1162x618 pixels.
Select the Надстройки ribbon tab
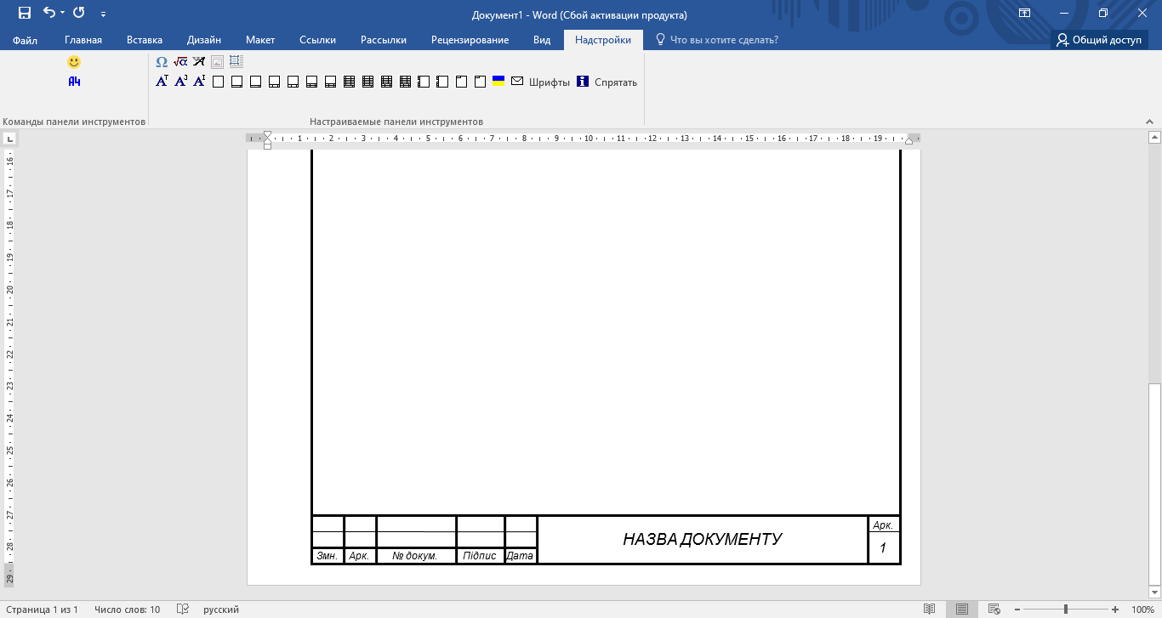click(603, 40)
